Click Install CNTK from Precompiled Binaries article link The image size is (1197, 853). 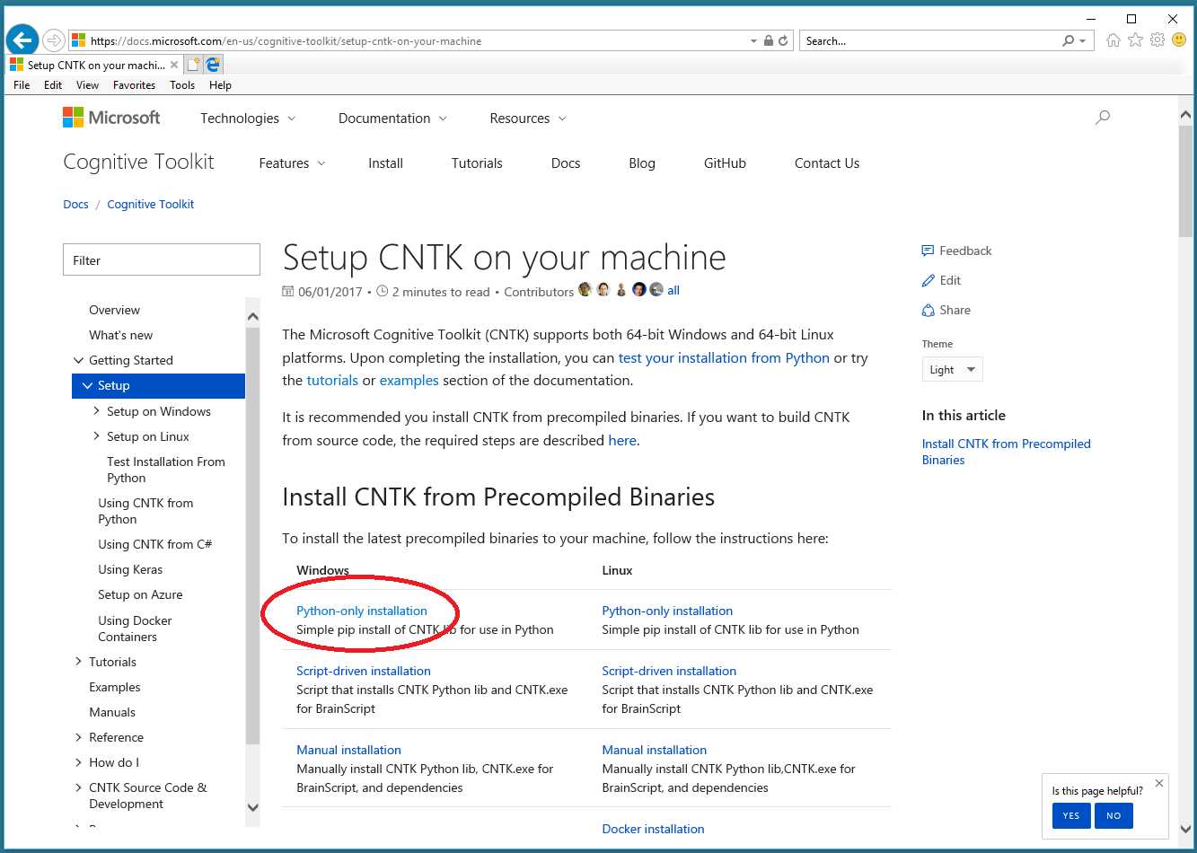tap(1006, 452)
